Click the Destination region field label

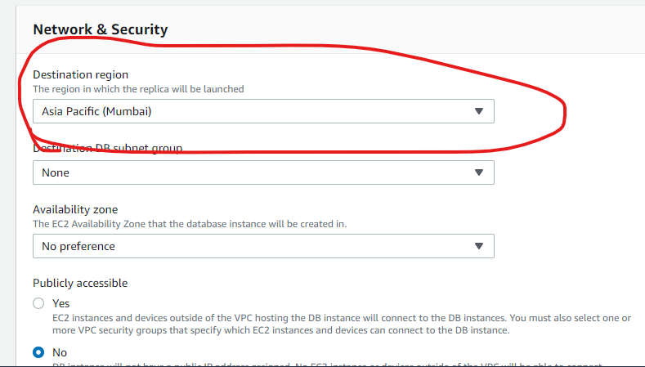(80, 74)
